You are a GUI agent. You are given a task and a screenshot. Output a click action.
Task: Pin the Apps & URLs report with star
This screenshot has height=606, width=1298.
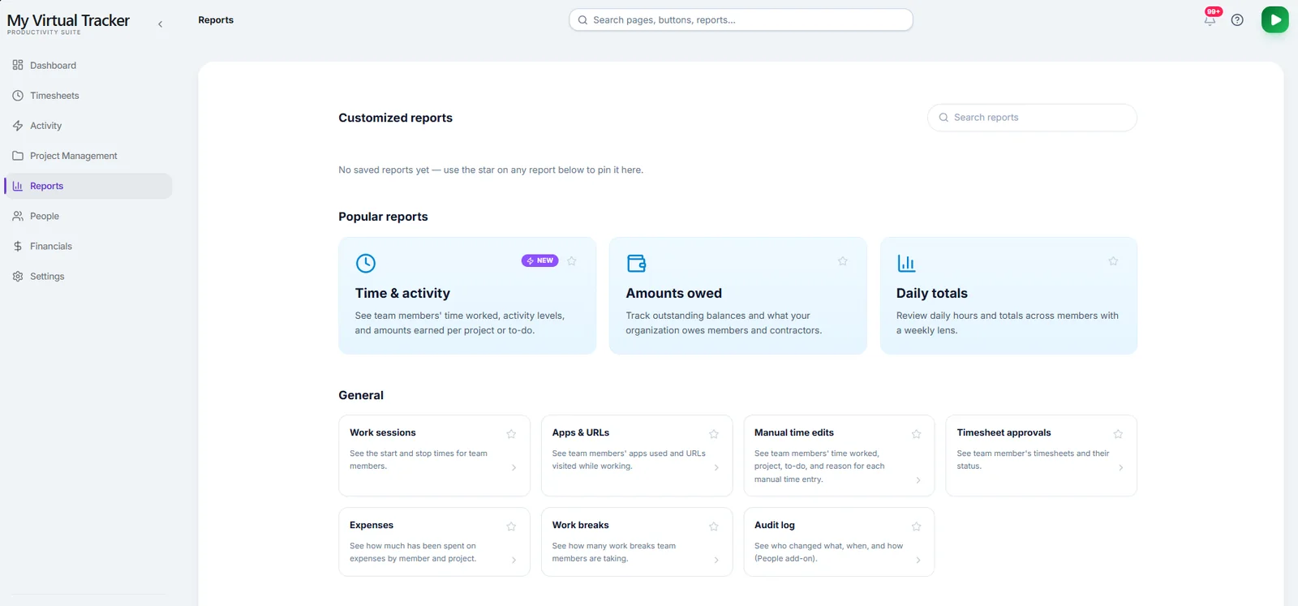[714, 434]
